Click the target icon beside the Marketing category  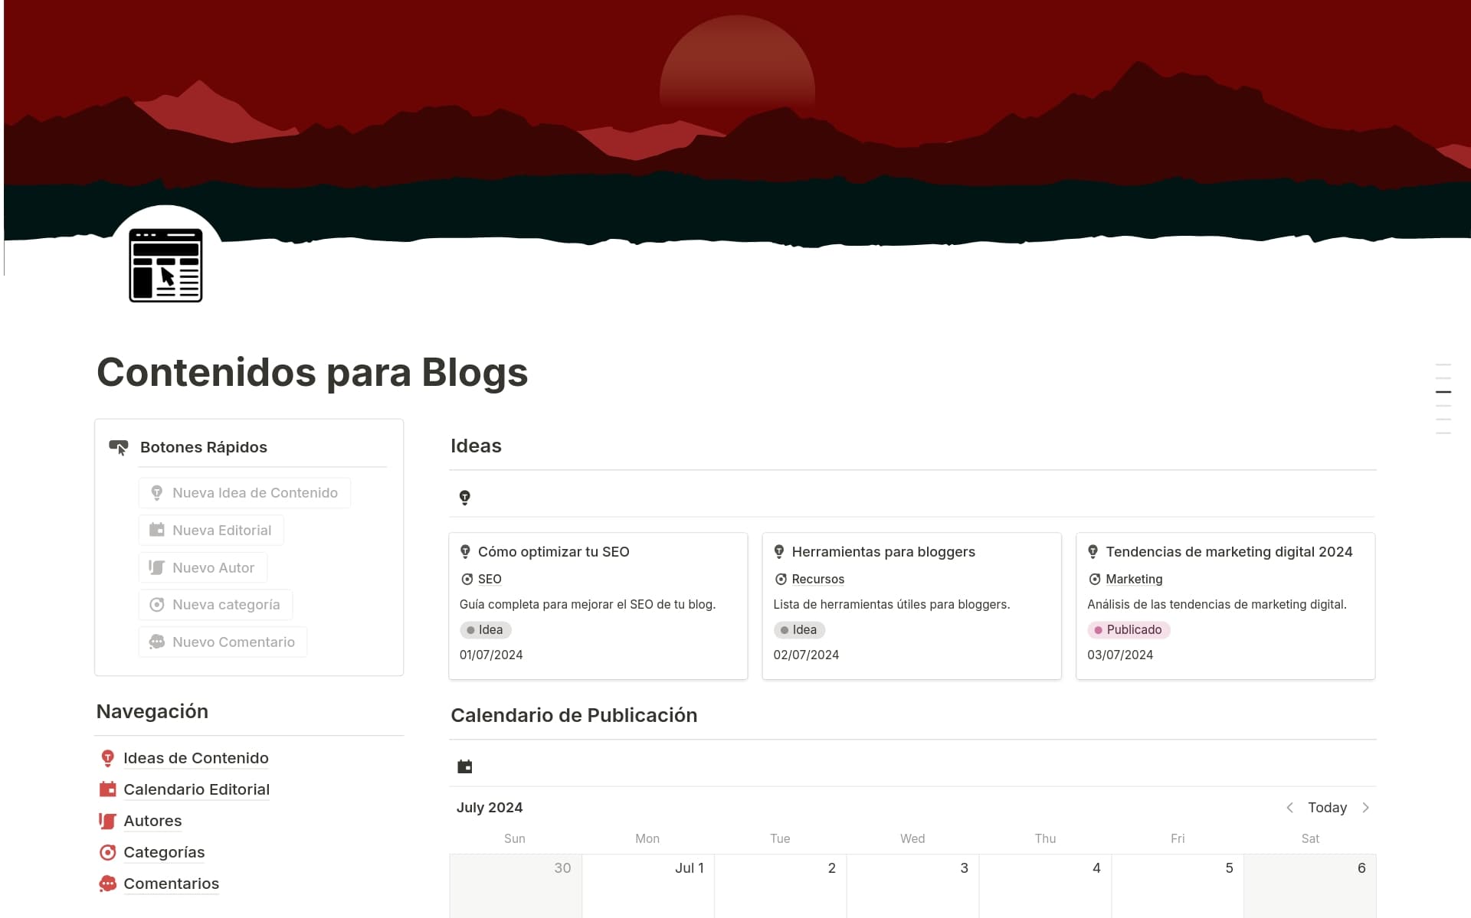pyautogui.click(x=1094, y=580)
